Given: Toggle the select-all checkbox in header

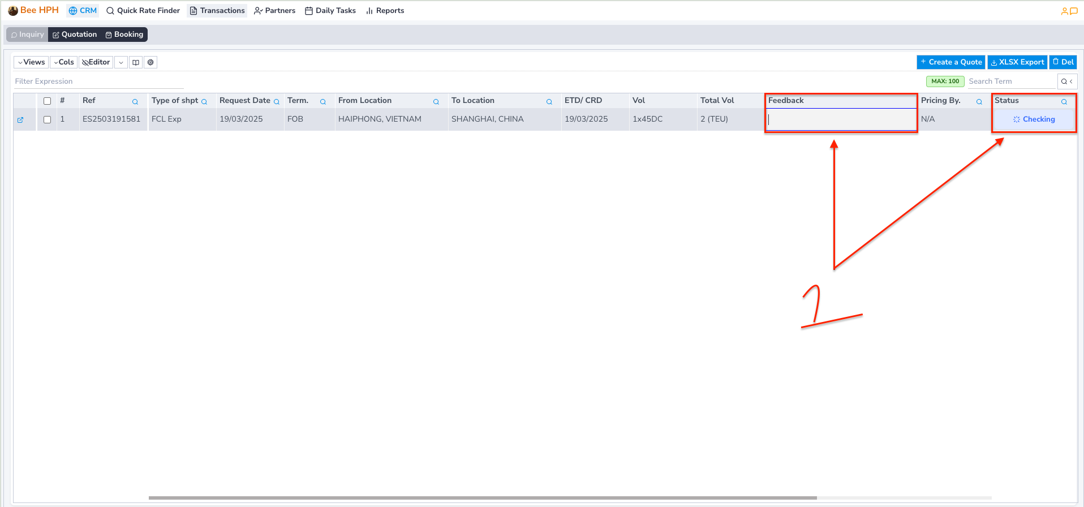Looking at the screenshot, I should tap(48, 101).
